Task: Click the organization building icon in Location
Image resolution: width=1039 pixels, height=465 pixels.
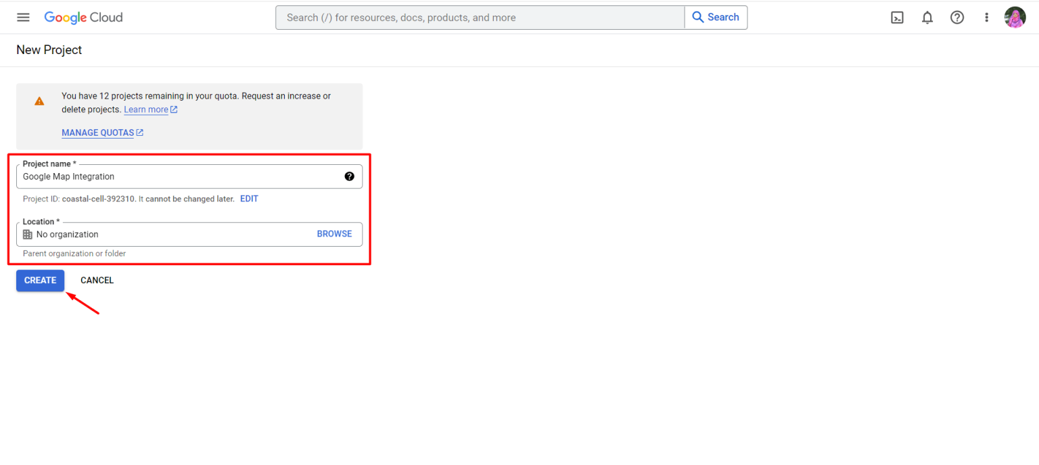Action: point(28,235)
